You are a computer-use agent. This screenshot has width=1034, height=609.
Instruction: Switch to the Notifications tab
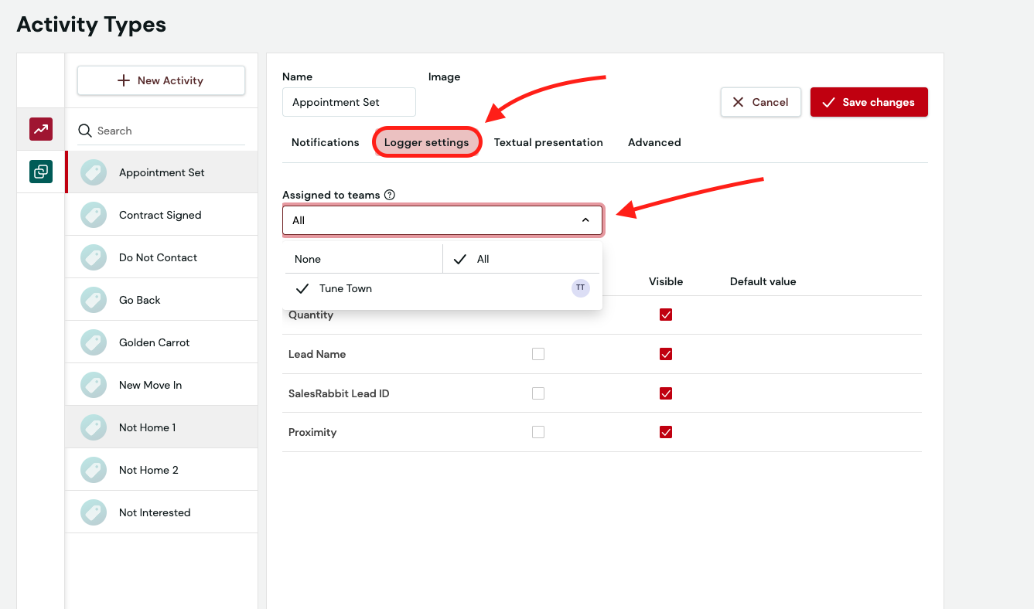click(326, 142)
